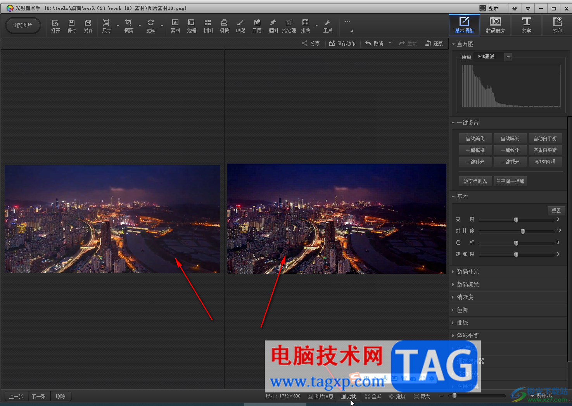Screen dimensions: 572x406
Task: Collapse the 基本 section
Action: click(453, 197)
